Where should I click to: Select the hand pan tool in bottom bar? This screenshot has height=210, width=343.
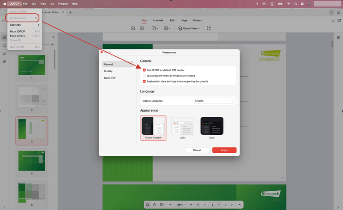coord(154,204)
